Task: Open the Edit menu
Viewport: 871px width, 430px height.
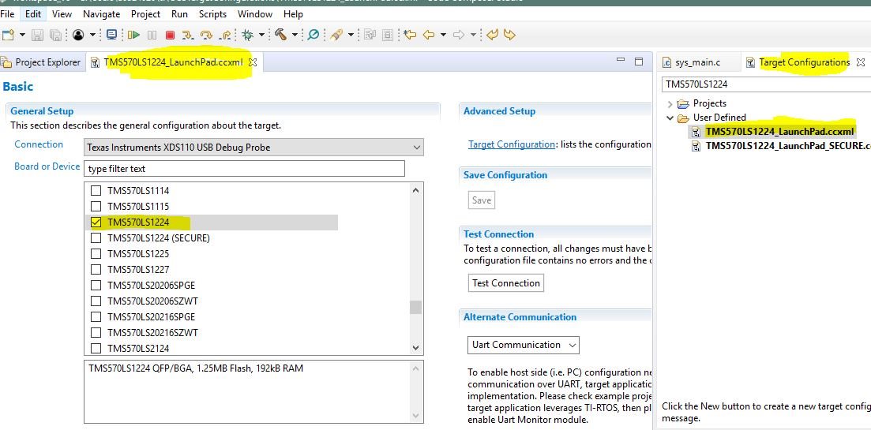Action: pos(33,14)
